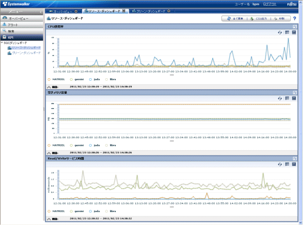
Task: Open the help question mark icon
Action: click(x=294, y=19)
